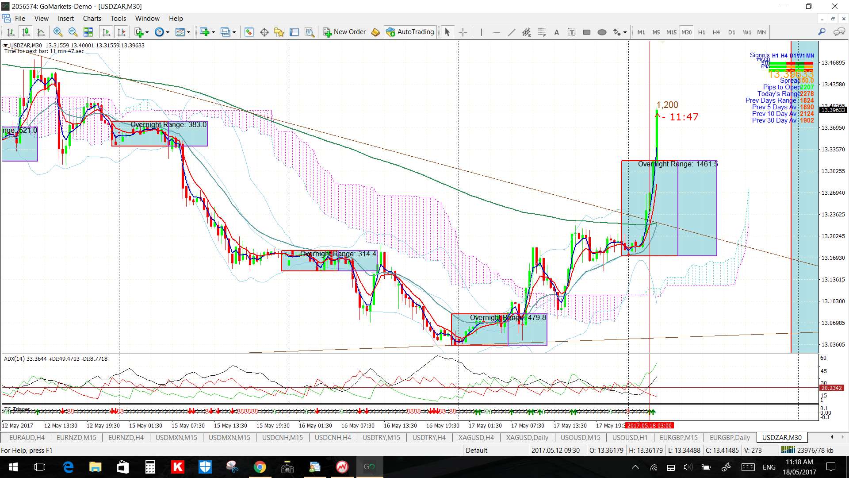Image resolution: width=849 pixels, height=478 pixels.
Task: Switch to MN timeframe
Action: [x=761, y=32]
